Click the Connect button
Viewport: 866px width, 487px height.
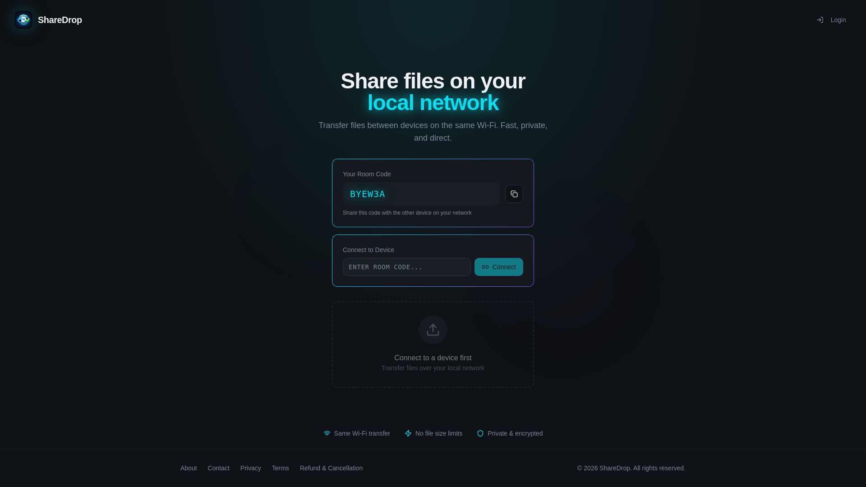point(499,267)
